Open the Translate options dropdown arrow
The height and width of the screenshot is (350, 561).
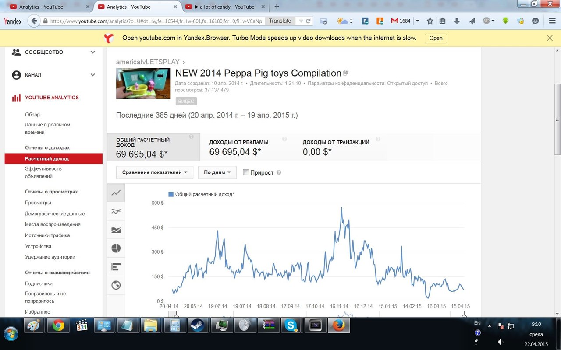tap(301, 21)
